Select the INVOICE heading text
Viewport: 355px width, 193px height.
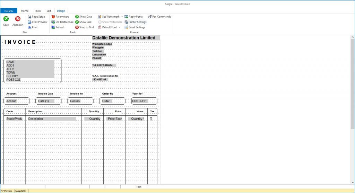(20, 42)
